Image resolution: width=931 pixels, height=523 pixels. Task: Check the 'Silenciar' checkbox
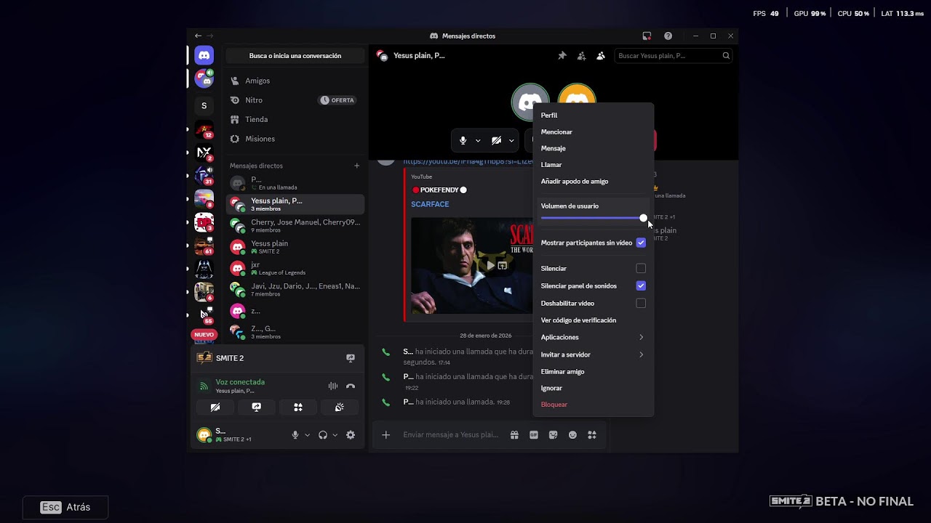click(641, 269)
